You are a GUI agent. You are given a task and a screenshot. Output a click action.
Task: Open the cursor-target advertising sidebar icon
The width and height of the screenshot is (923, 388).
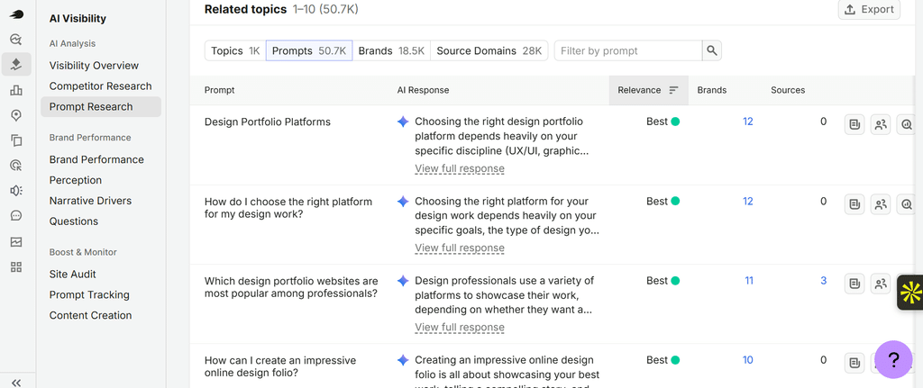coord(16,166)
